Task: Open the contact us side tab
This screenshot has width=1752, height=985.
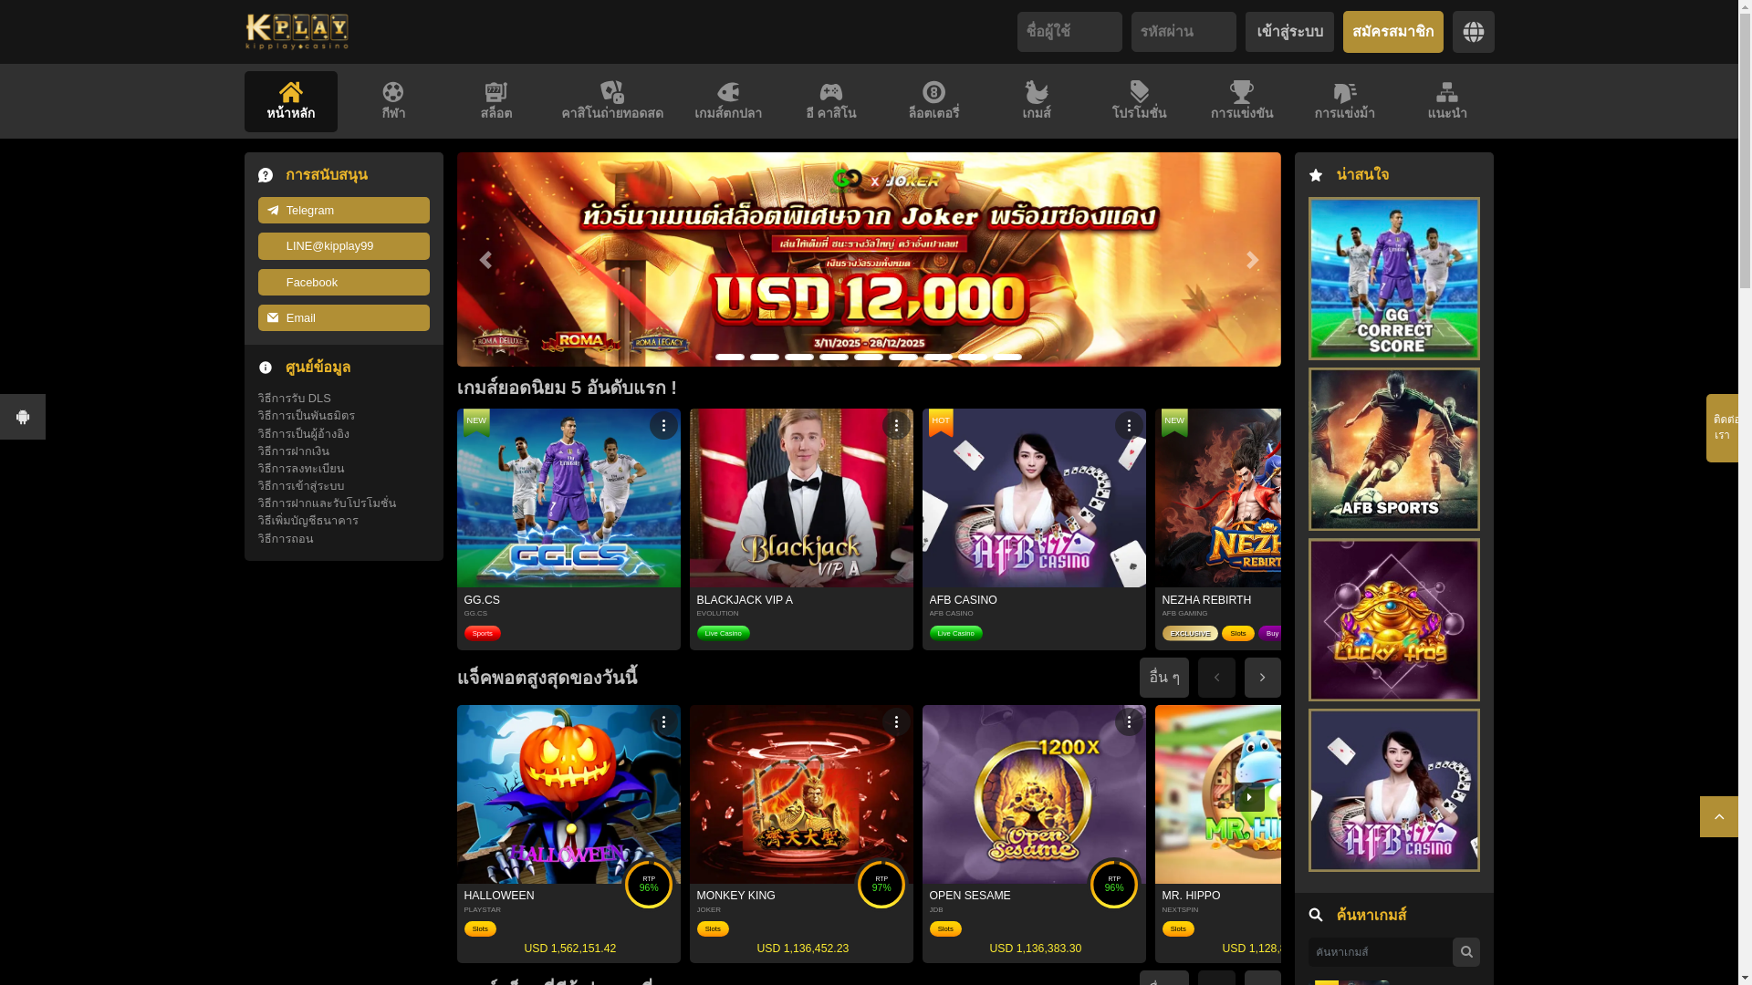Action: (1722, 428)
